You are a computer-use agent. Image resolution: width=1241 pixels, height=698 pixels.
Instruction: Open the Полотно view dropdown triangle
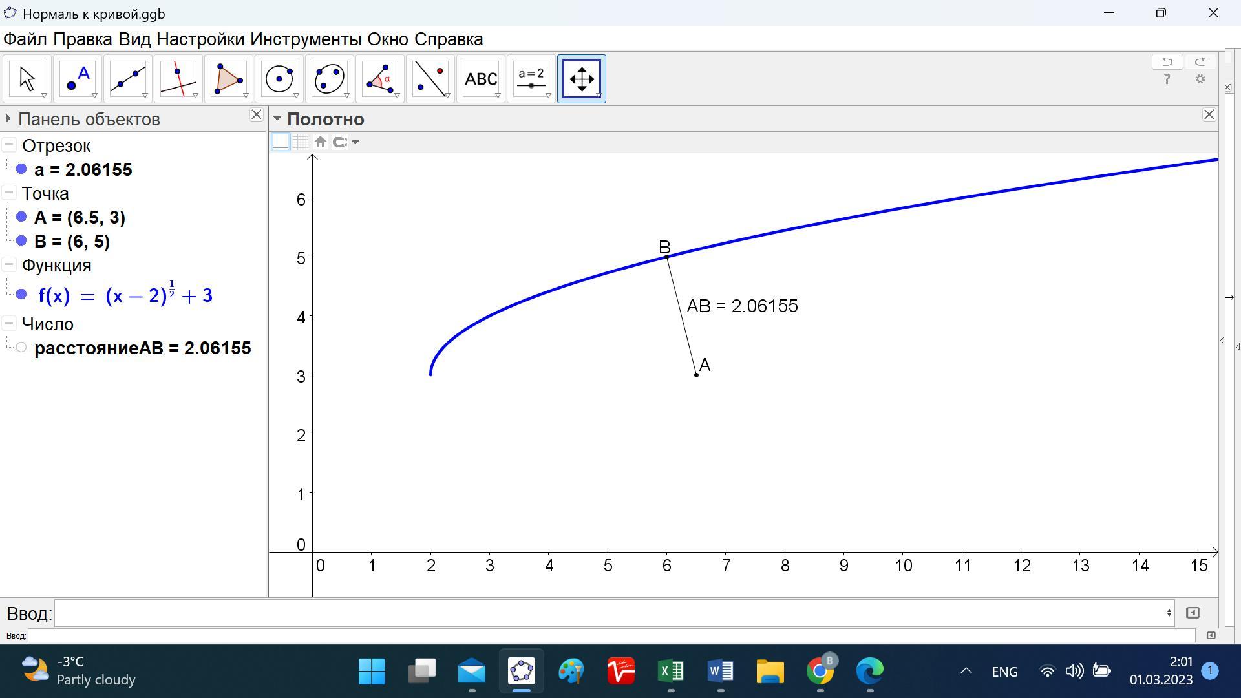(x=277, y=119)
